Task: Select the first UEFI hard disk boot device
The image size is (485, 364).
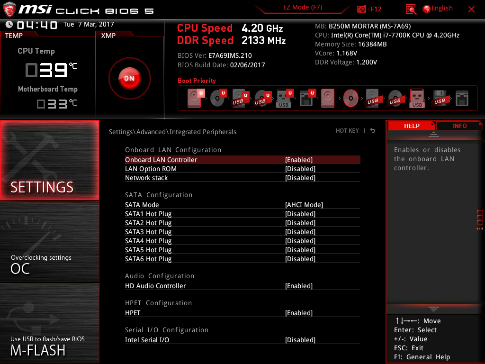Action: 194,99
